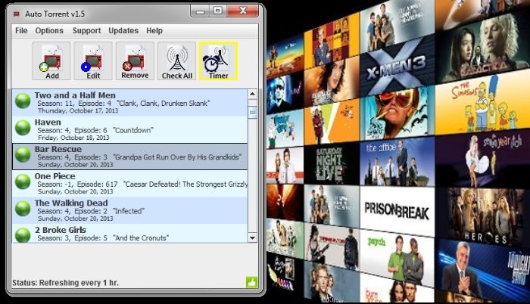This screenshot has height=304, width=530.
Task: Click the show list scroll up arrow
Action: point(252,94)
